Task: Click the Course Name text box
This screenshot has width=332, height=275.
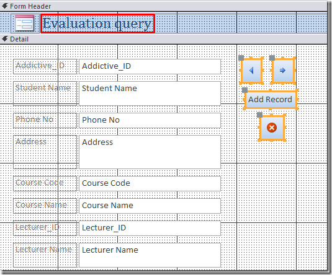Action: point(150,206)
